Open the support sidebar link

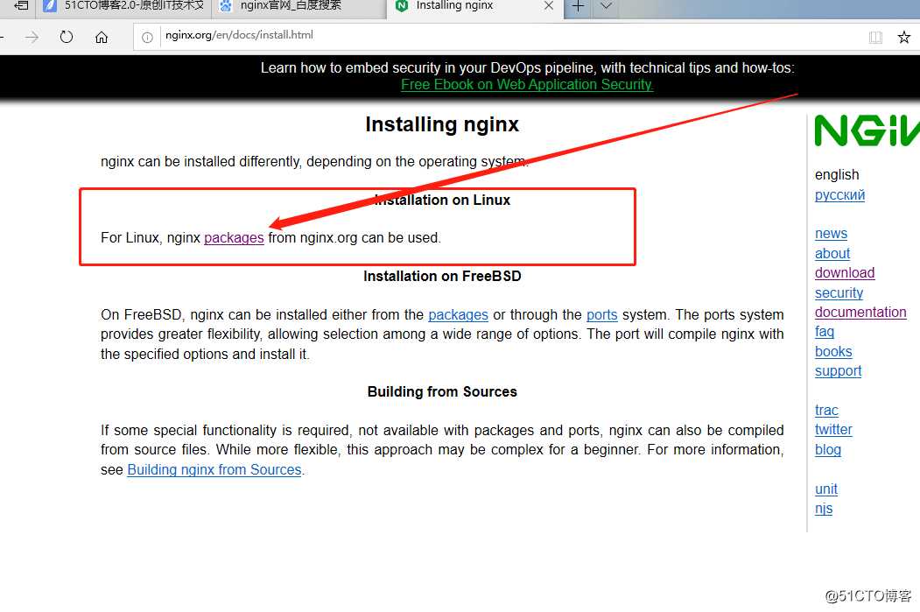click(x=838, y=371)
